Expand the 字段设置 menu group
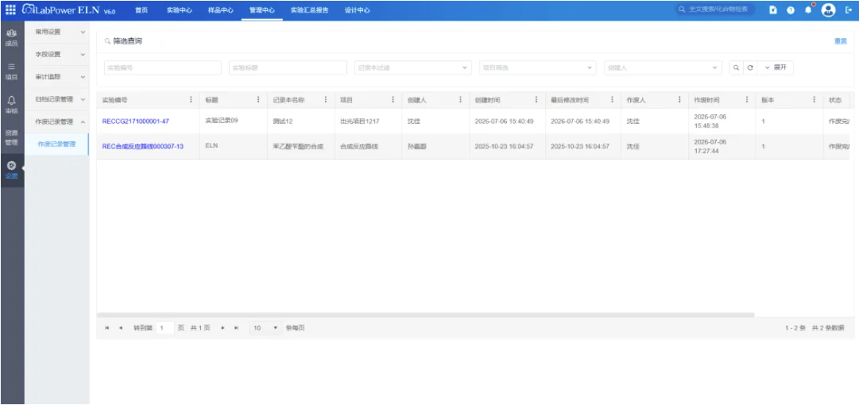 pyautogui.click(x=57, y=54)
